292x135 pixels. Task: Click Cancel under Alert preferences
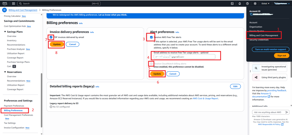(173, 74)
